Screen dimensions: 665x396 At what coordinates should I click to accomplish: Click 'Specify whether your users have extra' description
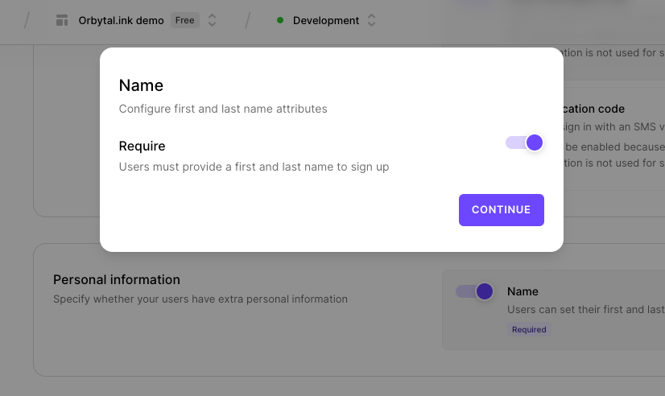pyautogui.click(x=200, y=299)
